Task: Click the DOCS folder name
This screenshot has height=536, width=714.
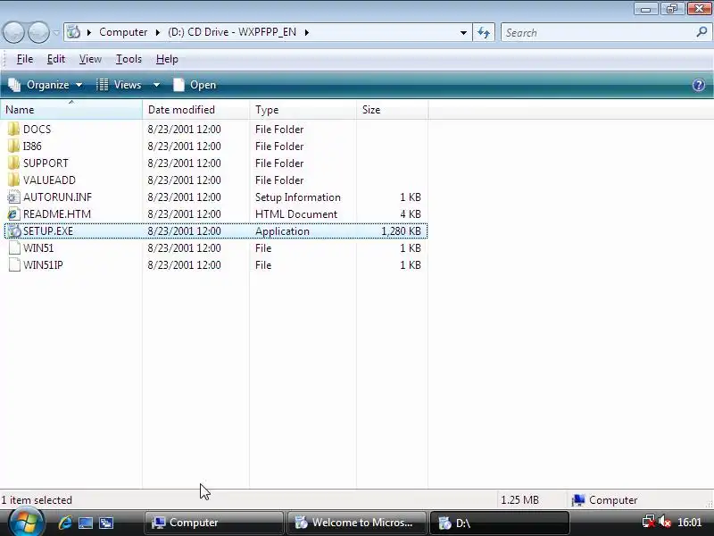Action: 37,130
